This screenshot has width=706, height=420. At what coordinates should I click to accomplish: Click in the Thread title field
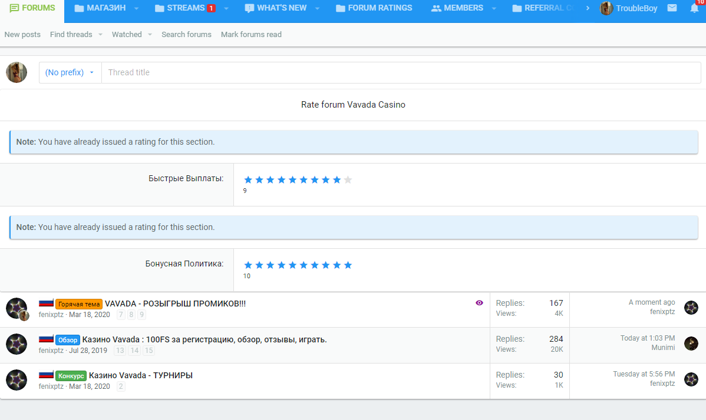(401, 72)
